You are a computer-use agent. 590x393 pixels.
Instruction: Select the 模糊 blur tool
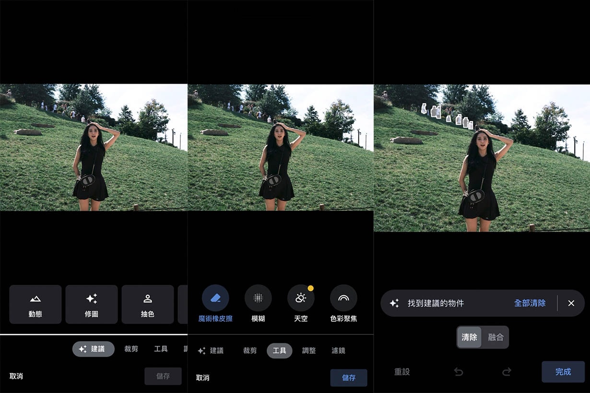[x=258, y=303]
